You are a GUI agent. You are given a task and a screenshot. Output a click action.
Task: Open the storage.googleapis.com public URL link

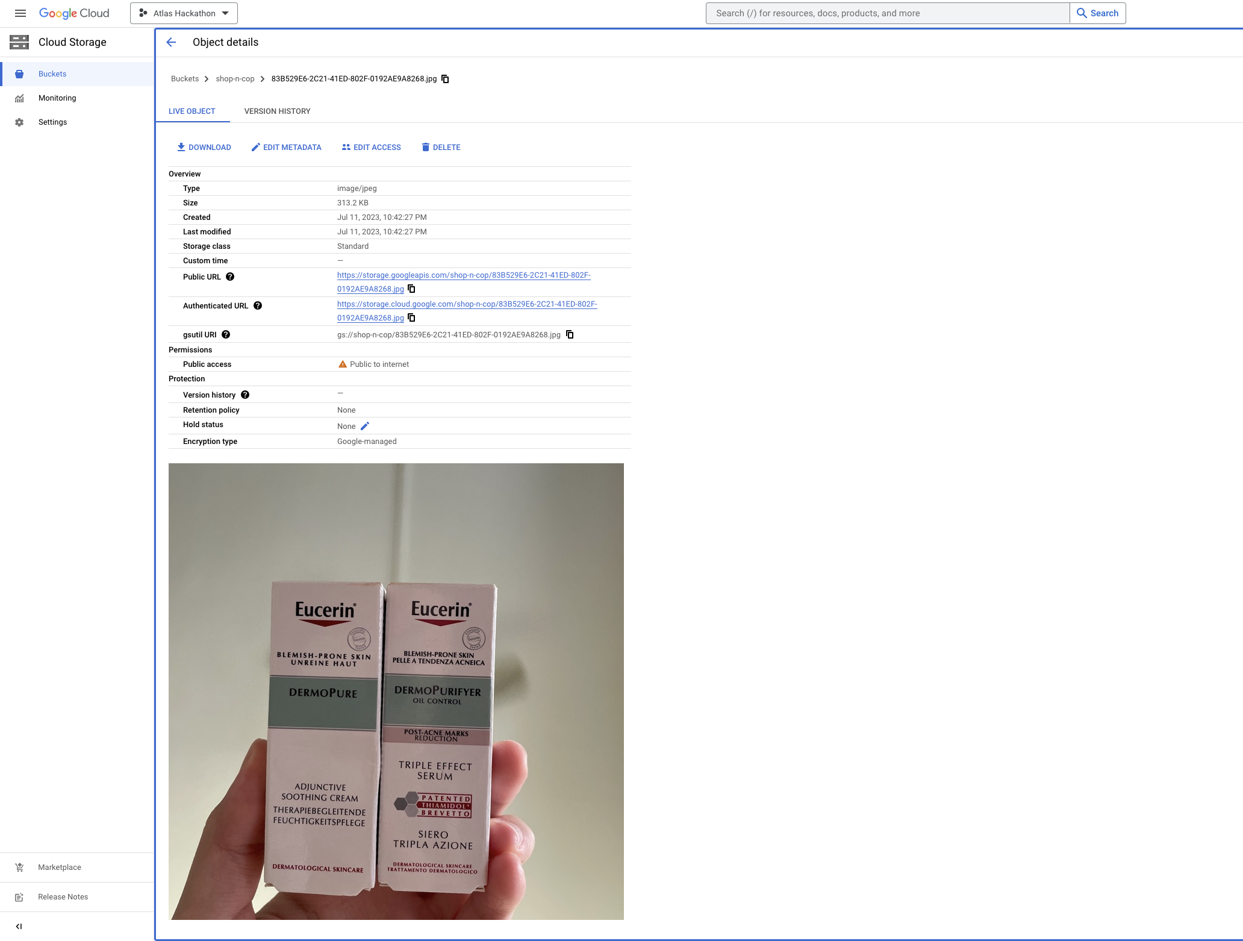coord(463,275)
